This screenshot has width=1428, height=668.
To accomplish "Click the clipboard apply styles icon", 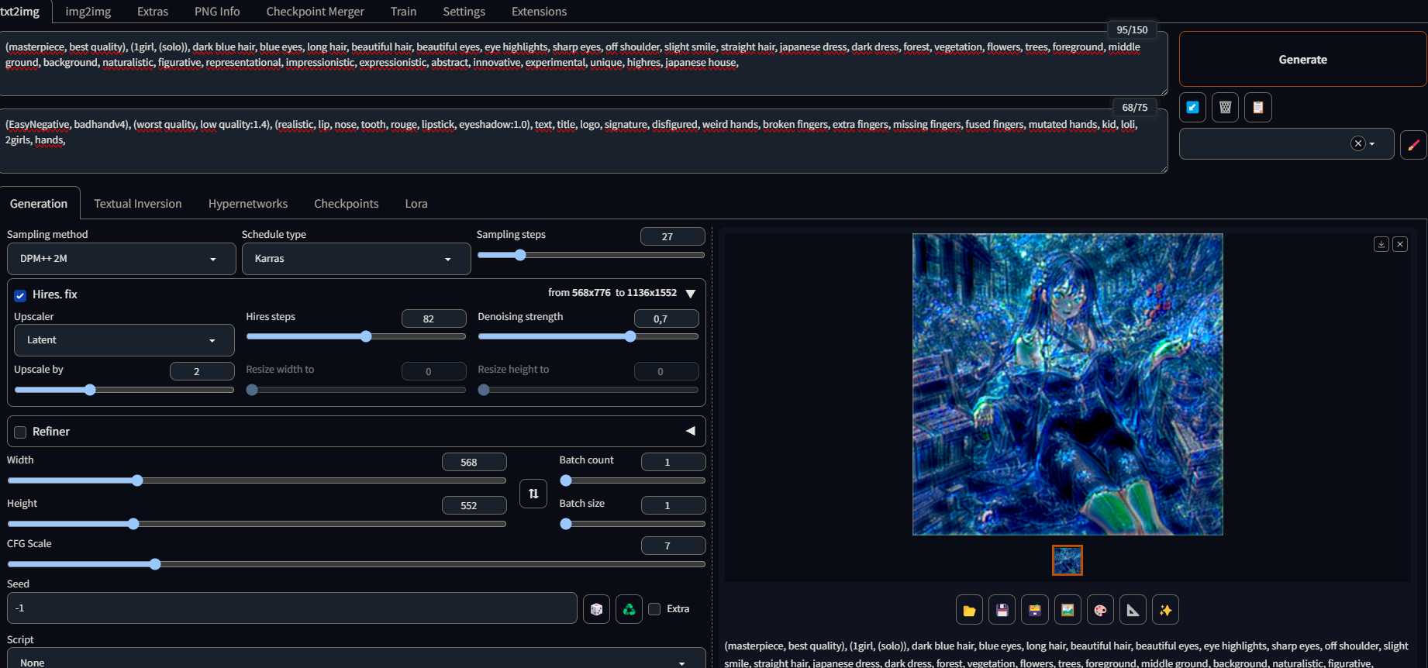I will coord(1257,107).
